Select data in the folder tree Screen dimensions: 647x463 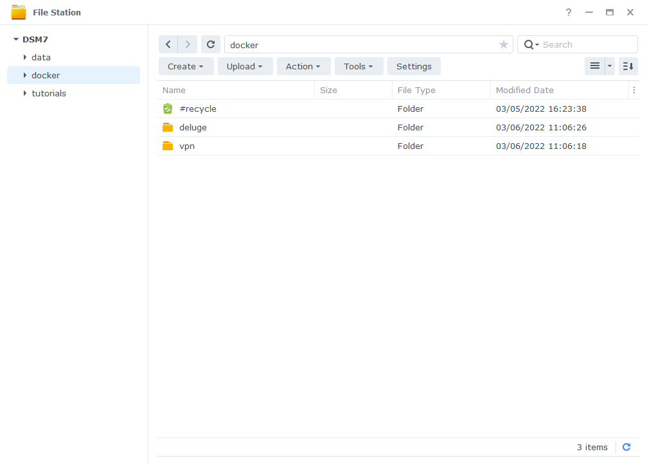[41, 57]
